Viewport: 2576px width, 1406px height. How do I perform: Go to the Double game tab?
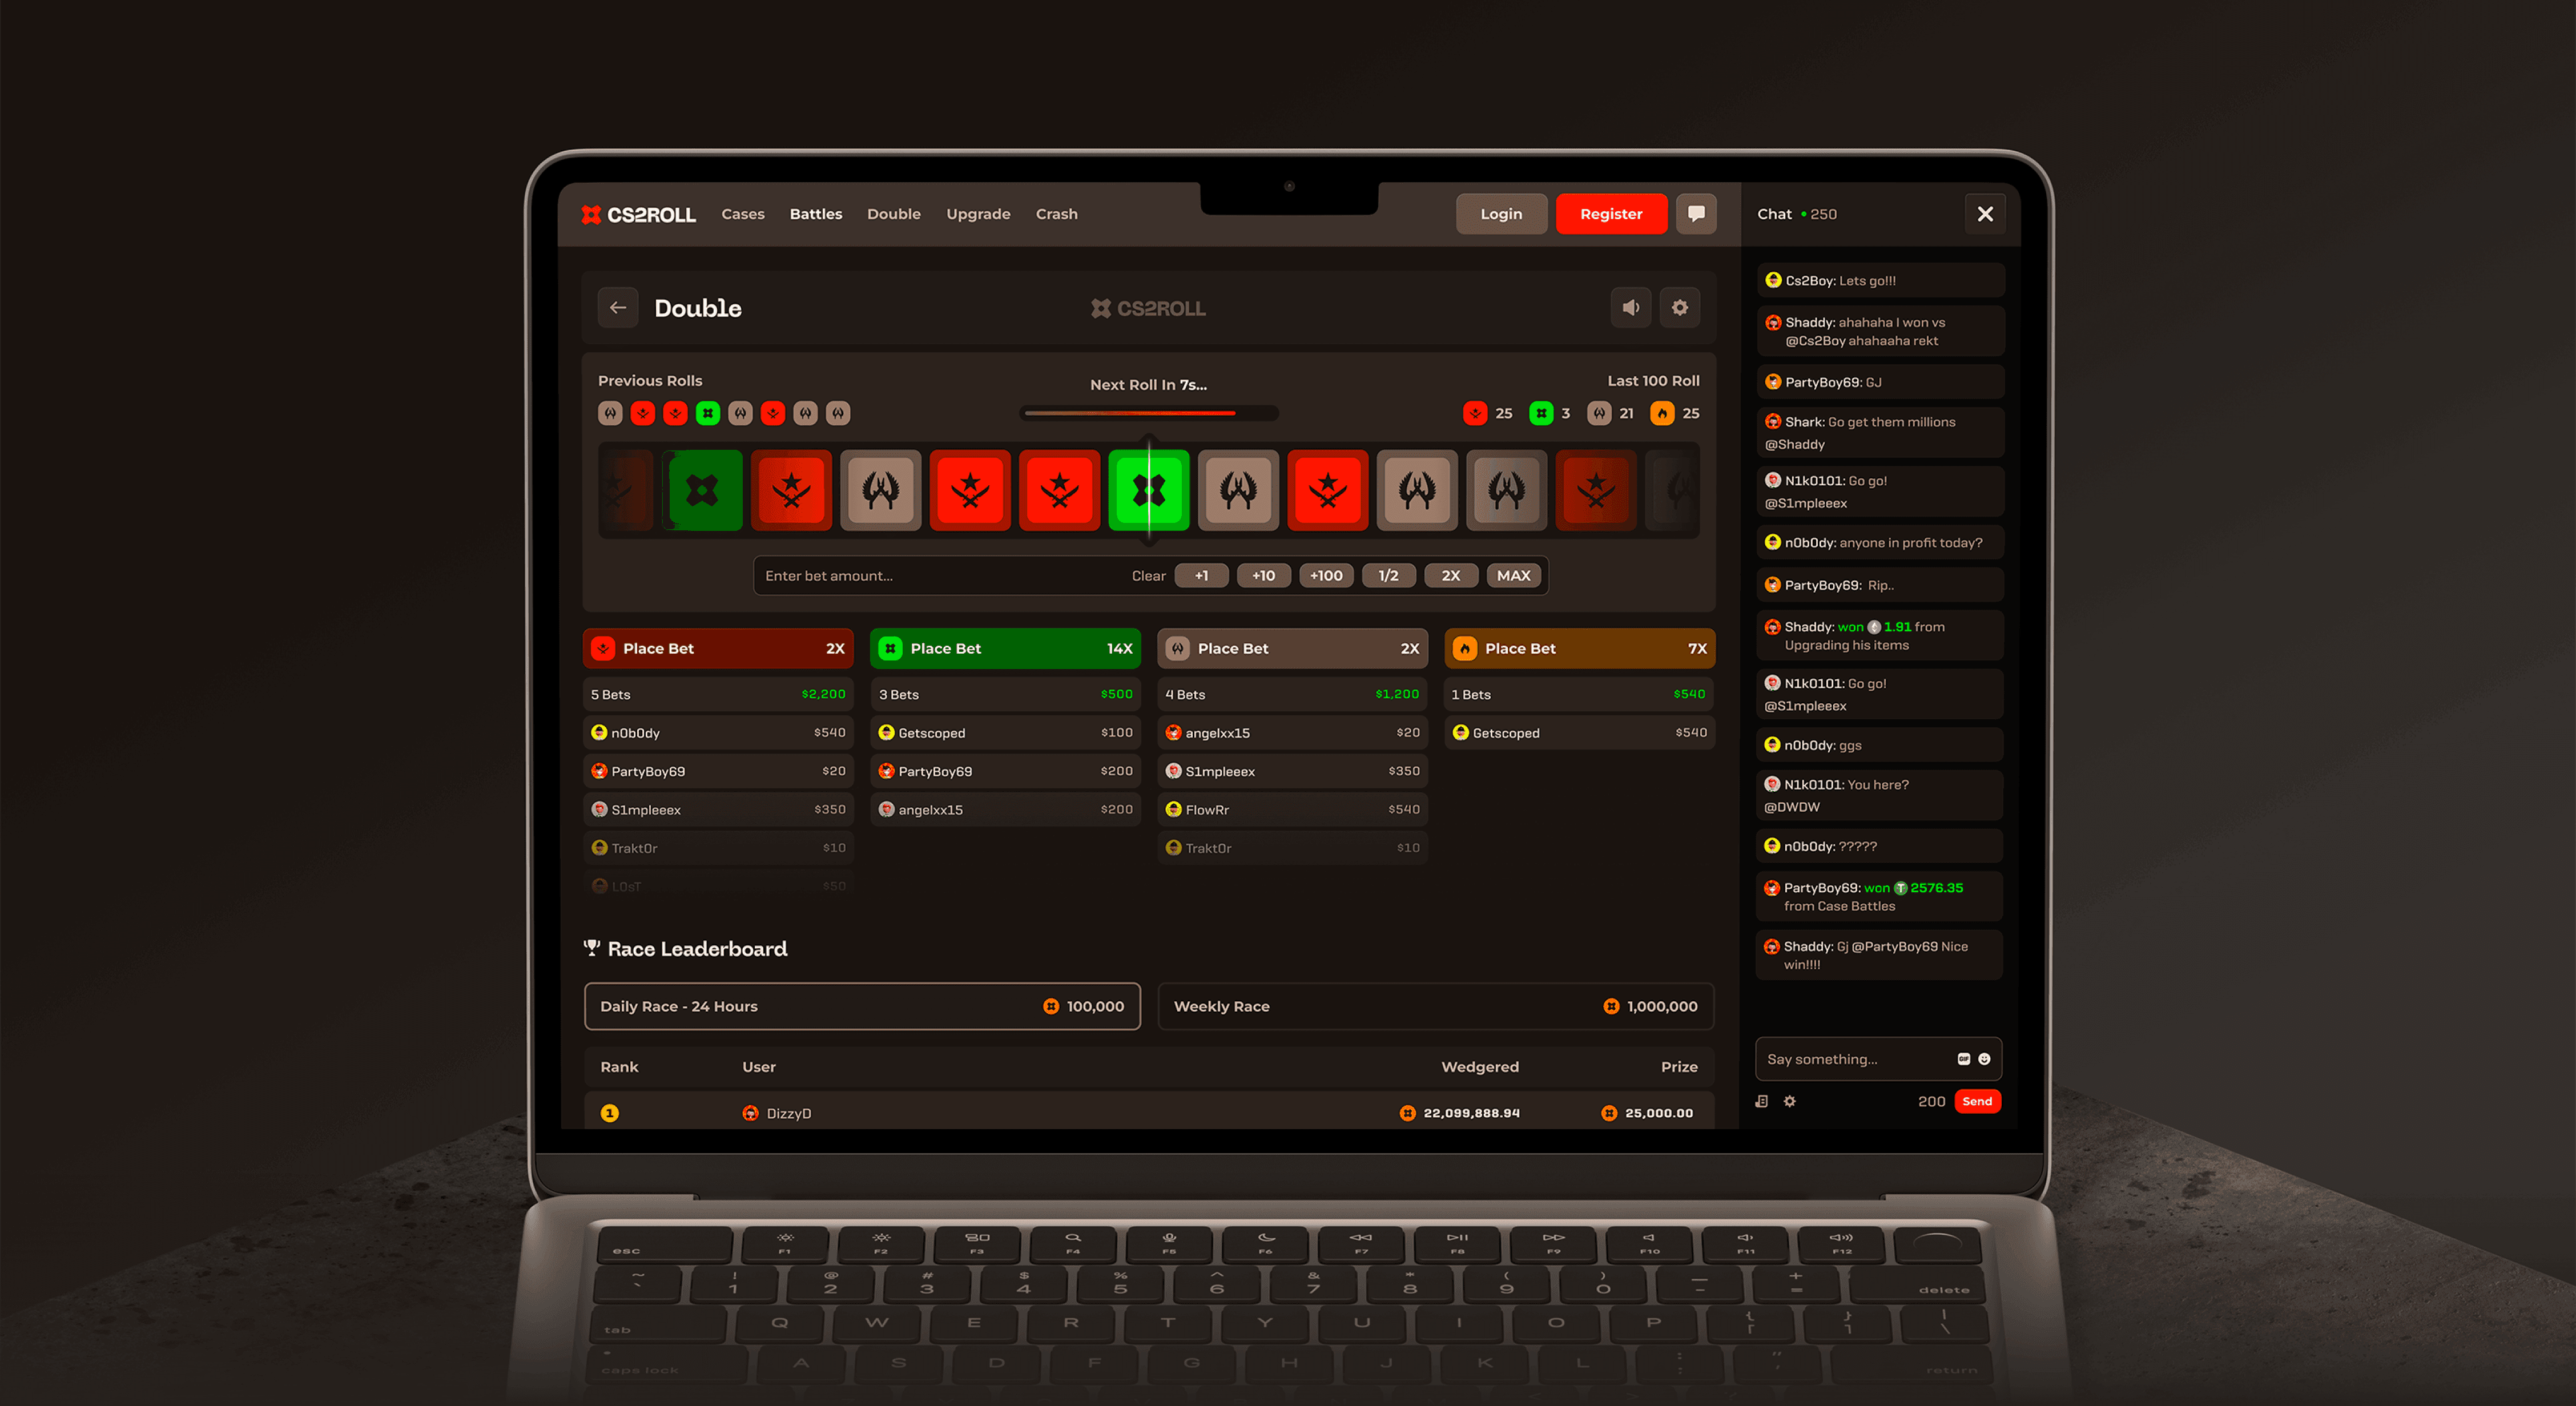click(x=893, y=214)
